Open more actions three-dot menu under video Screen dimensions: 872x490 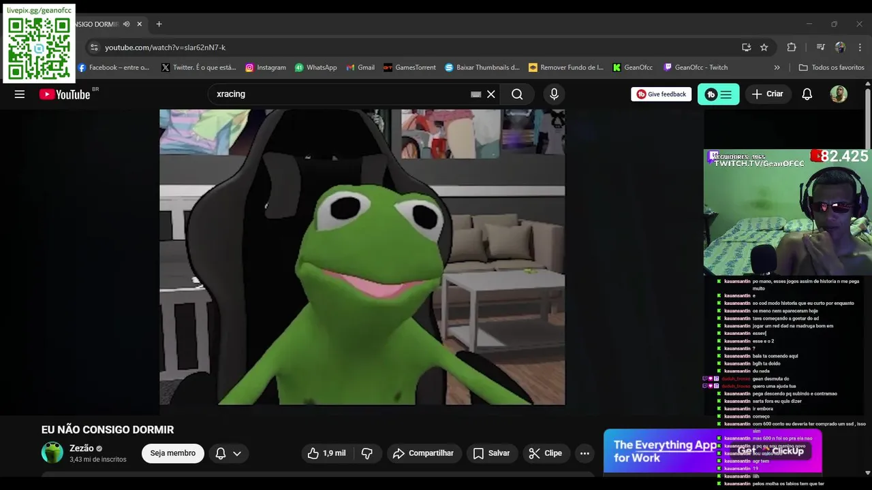coord(585,453)
